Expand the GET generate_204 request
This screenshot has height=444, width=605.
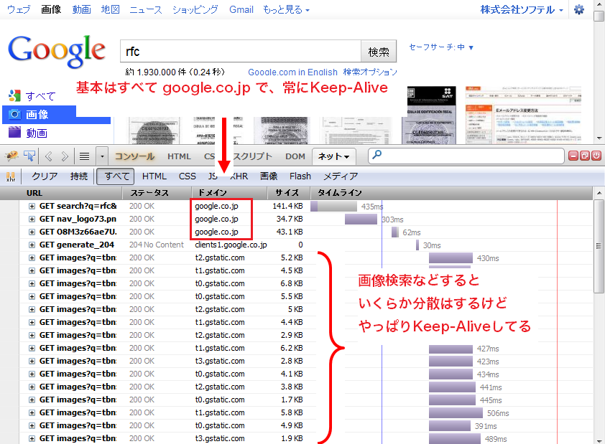click(32, 245)
